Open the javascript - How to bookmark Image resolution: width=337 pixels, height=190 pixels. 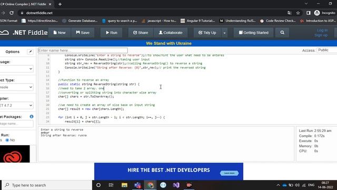159,21
